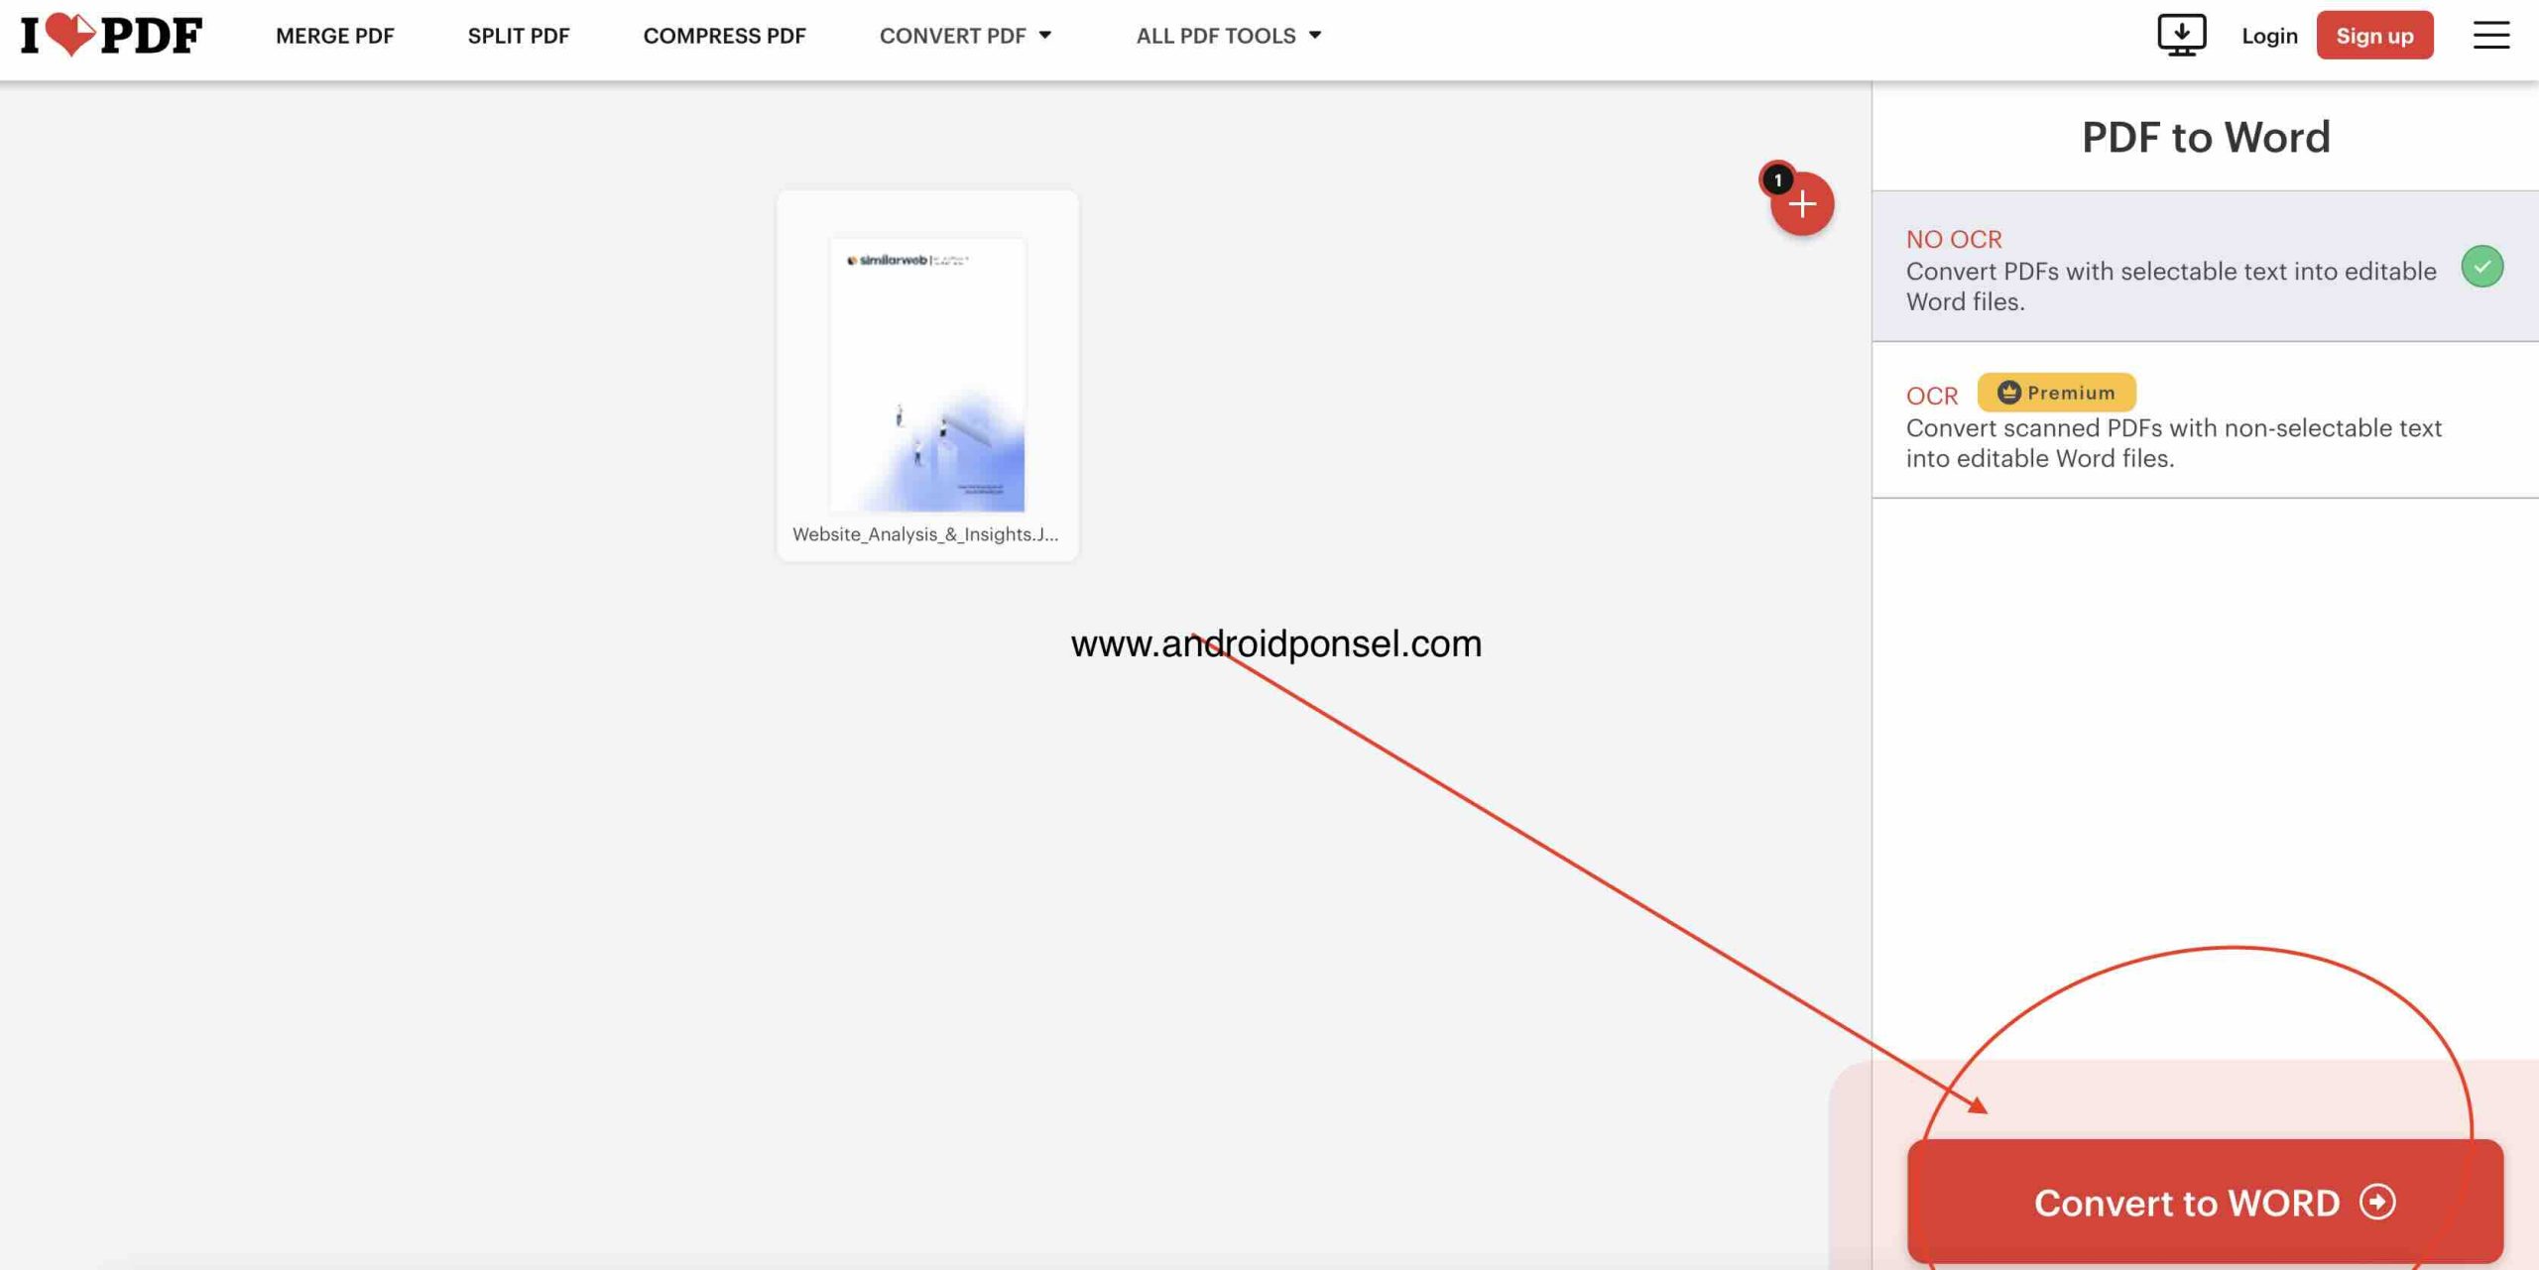Click the Login button

tap(2268, 34)
